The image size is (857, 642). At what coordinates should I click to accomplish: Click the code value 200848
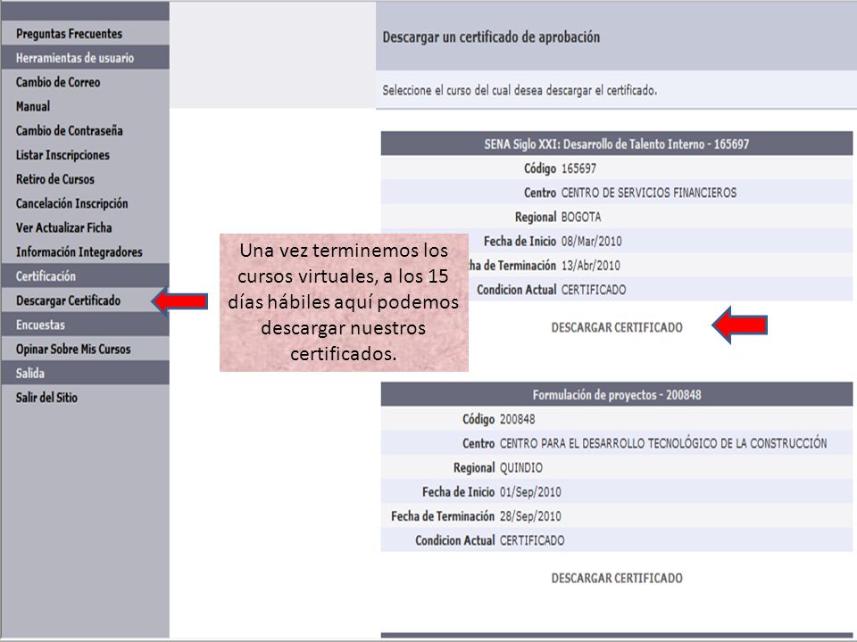518,419
